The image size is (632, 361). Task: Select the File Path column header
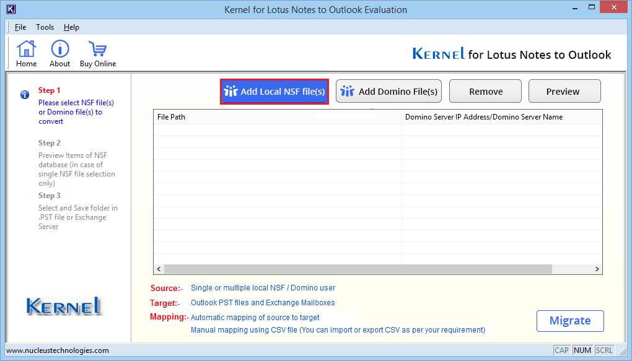tap(278, 117)
